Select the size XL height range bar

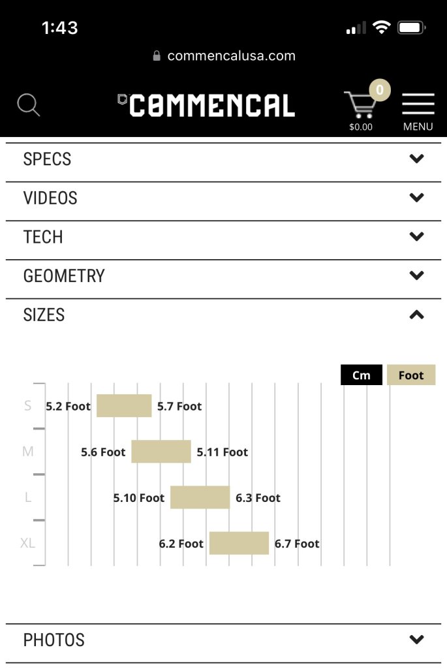(x=239, y=543)
